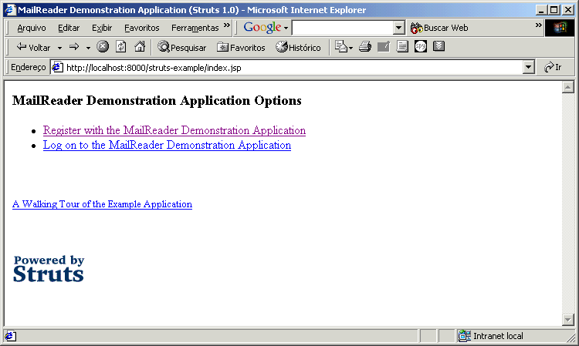
Task: Click the Powered by Struts logo
Action: [49, 269]
